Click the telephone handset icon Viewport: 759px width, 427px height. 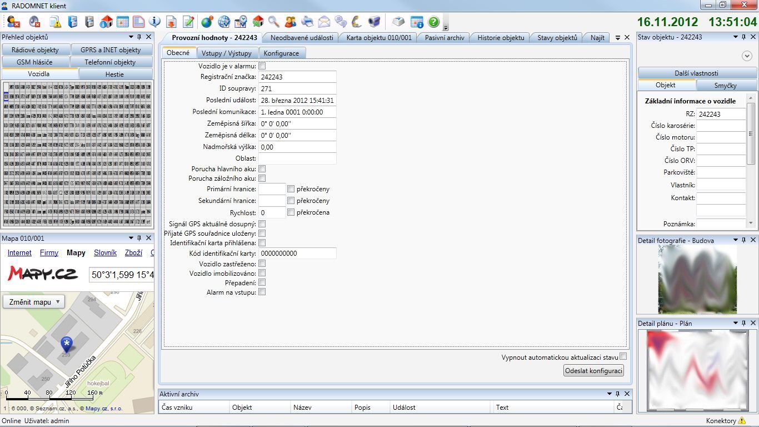(x=357, y=22)
